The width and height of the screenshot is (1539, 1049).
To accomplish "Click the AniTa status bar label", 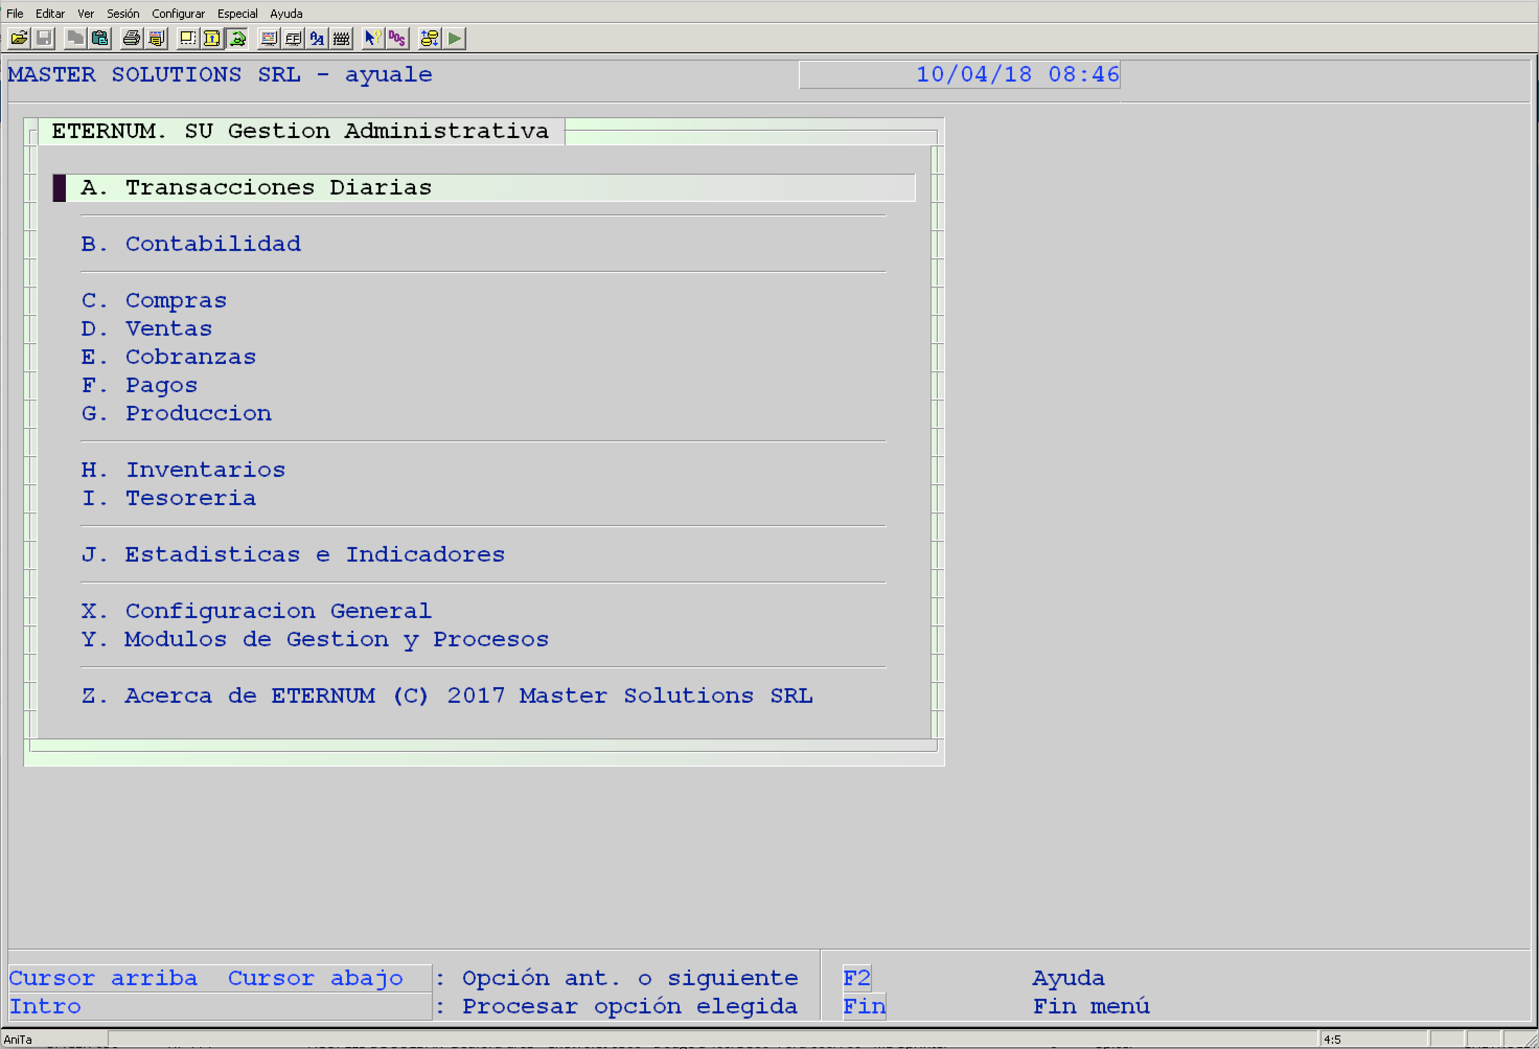I will point(18,1039).
